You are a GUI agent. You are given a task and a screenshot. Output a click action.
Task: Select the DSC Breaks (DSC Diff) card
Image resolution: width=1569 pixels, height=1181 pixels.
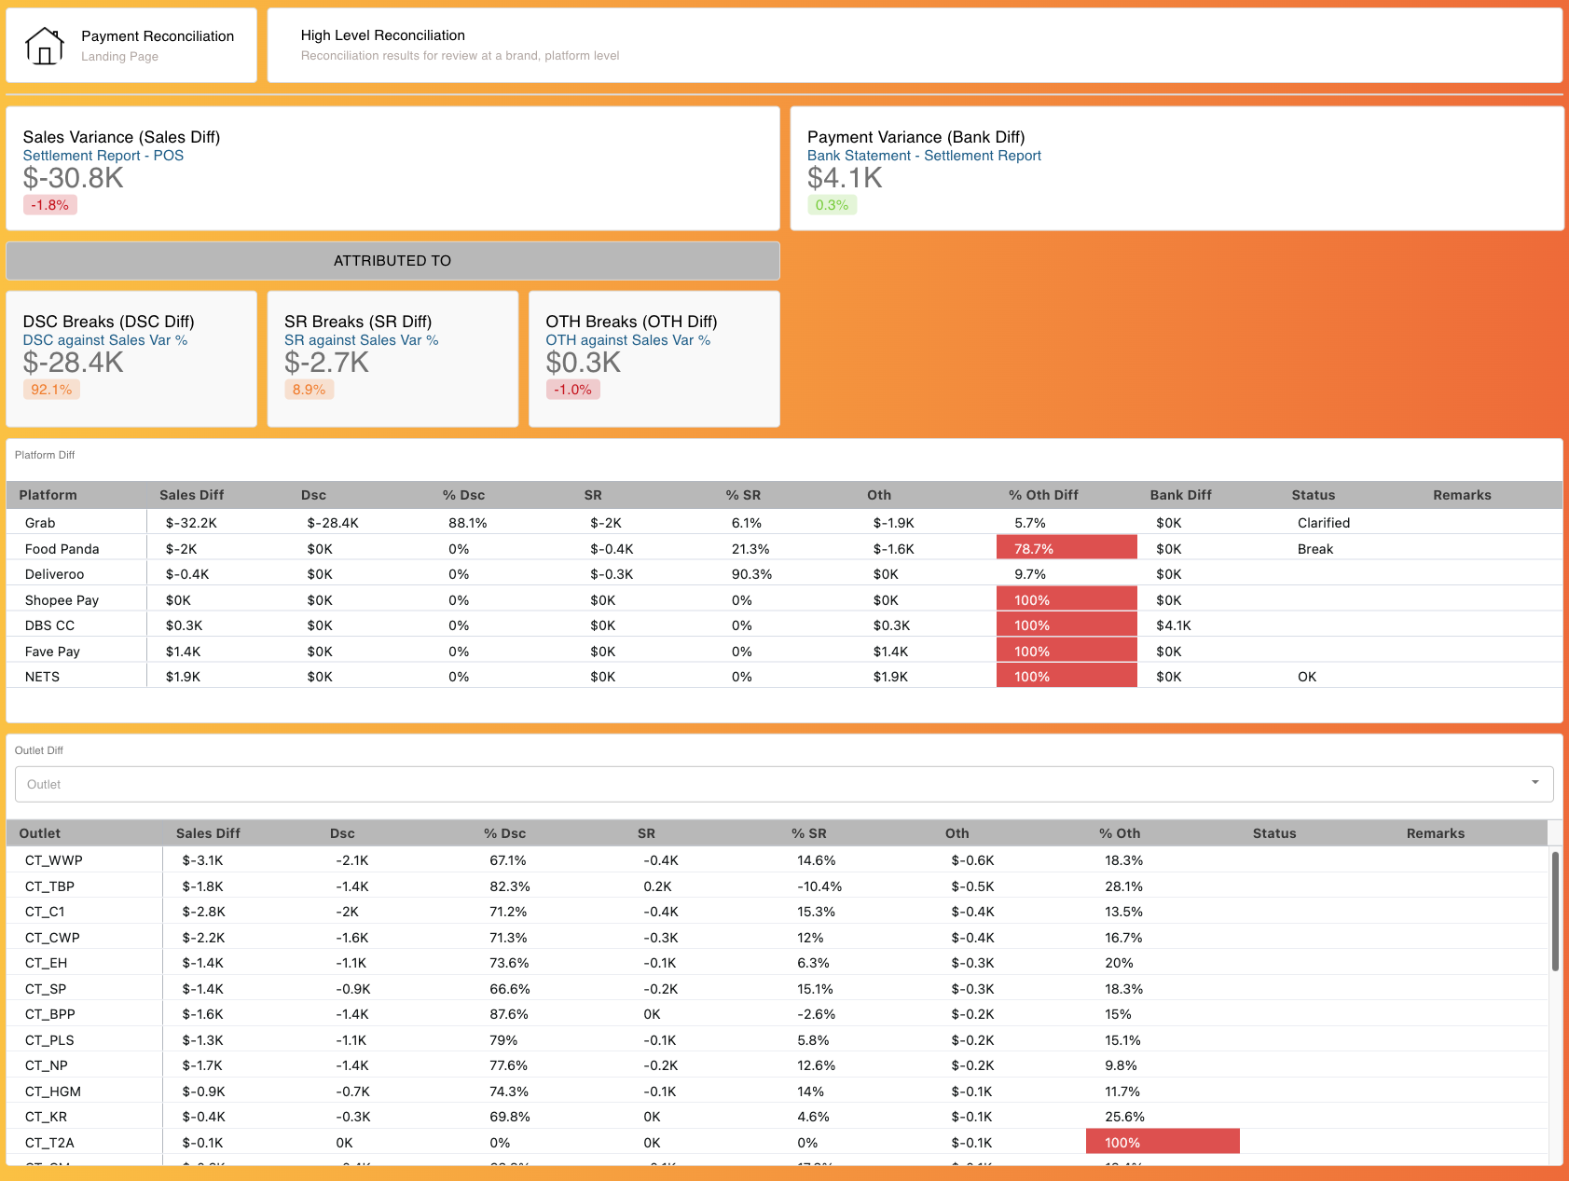131,359
